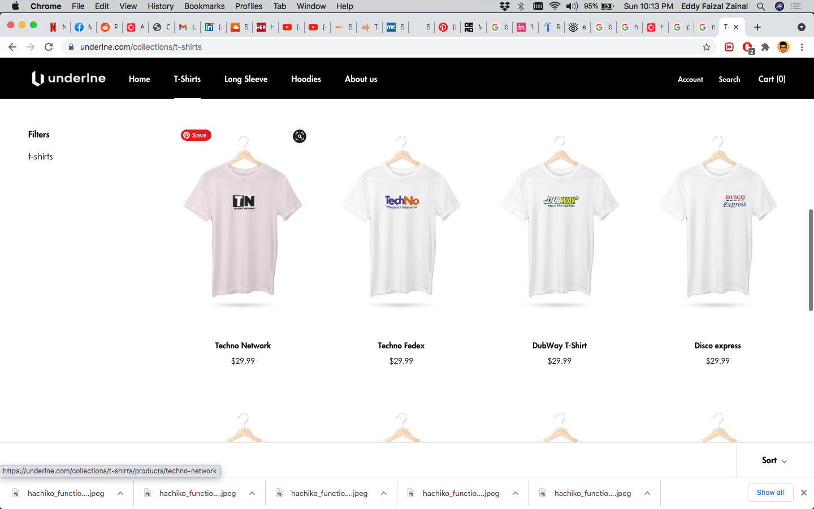Expand options for the first download
The width and height of the screenshot is (814, 509).
tap(120, 493)
